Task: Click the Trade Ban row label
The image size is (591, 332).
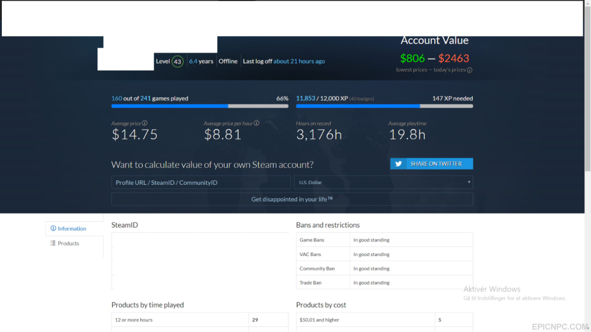Action: pyautogui.click(x=311, y=283)
